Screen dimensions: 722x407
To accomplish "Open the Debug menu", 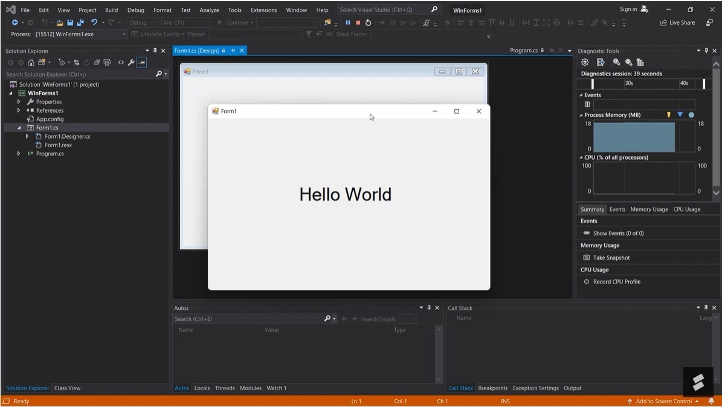I will (135, 10).
